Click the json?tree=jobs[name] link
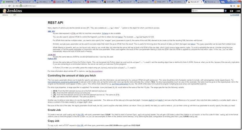Image resolution: width=242 pixels, height=130 pixels. click(120, 84)
